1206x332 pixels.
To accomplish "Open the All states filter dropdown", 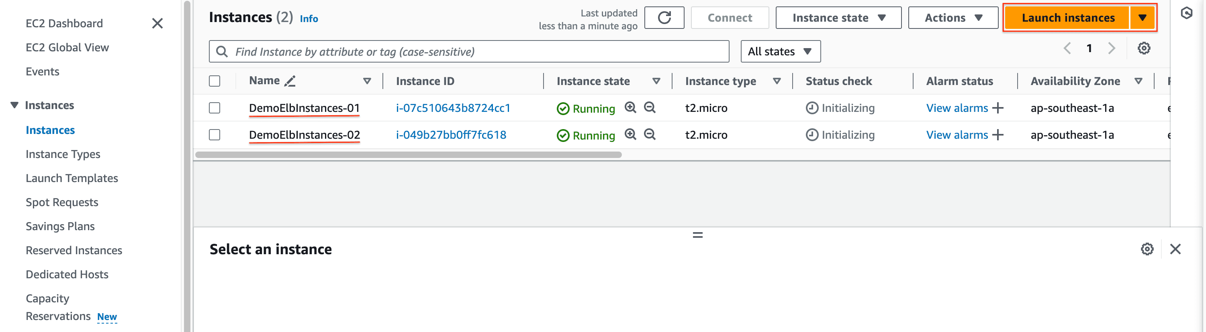I will coord(780,51).
